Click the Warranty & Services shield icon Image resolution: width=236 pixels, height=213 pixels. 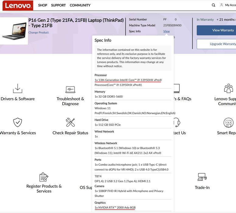18,122
